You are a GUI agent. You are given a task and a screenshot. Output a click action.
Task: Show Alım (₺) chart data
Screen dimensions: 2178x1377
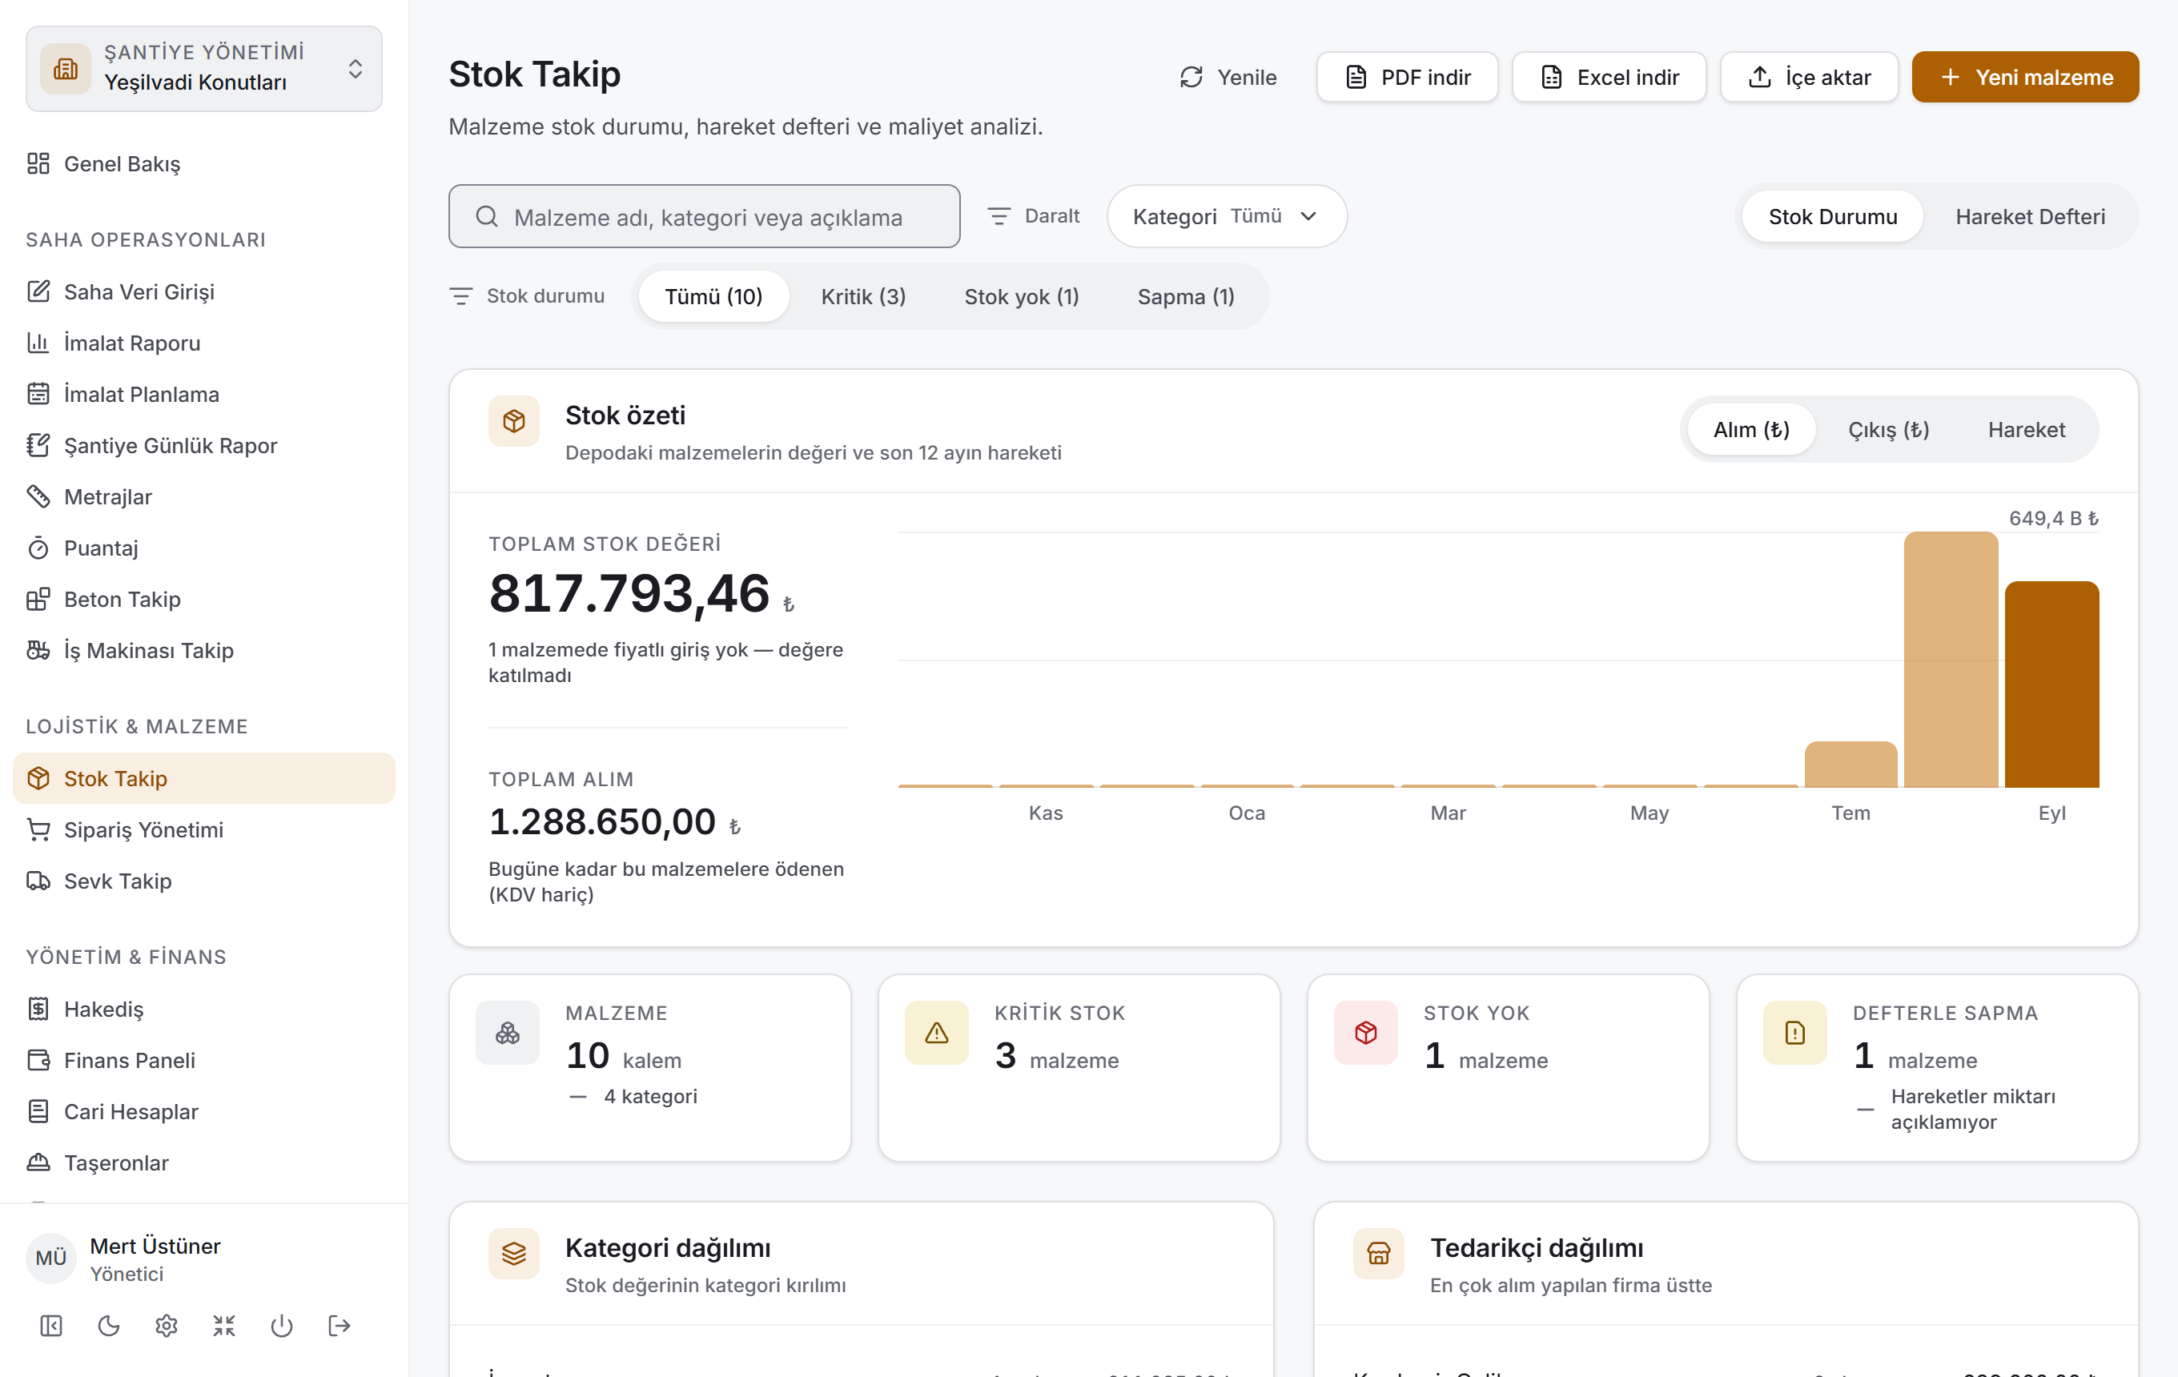(x=1751, y=429)
